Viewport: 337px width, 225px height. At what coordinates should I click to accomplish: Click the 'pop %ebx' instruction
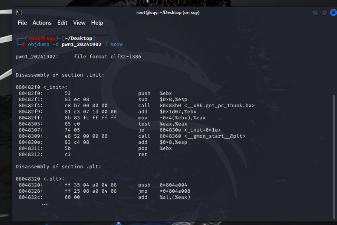pos(155,148)
